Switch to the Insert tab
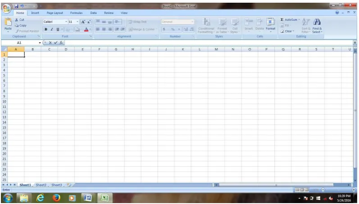This screenshot has width=359, height=204. coord(35,13)
